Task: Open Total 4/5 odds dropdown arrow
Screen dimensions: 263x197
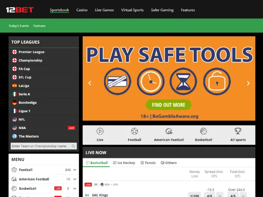Action: click(x=243, y=195)
